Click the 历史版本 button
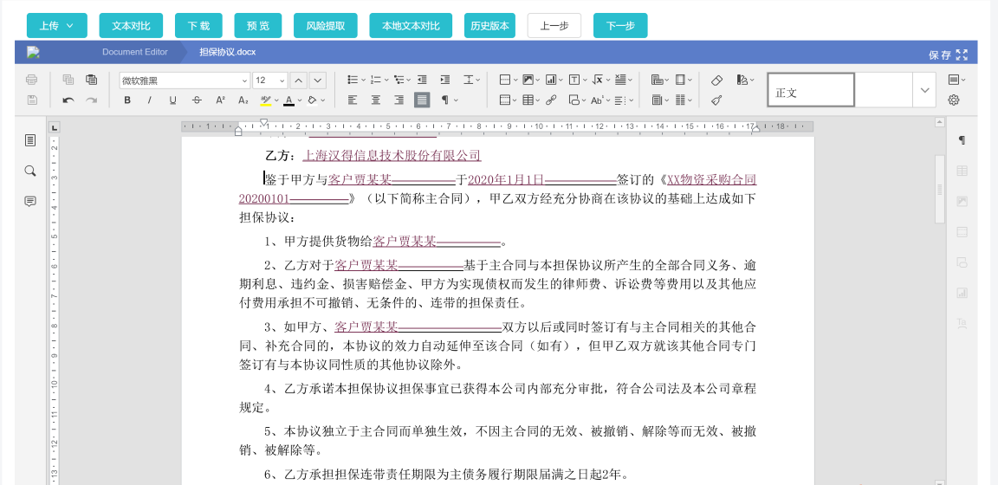 (489, 26)
